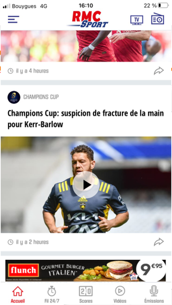Click the RMC Sport logo

[x=87, y=19]
